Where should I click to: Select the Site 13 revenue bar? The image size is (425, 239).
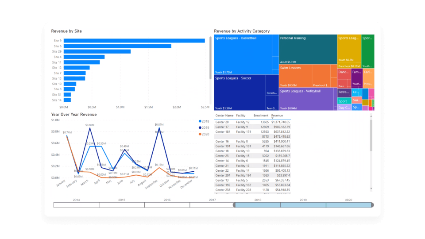[74, 79]
